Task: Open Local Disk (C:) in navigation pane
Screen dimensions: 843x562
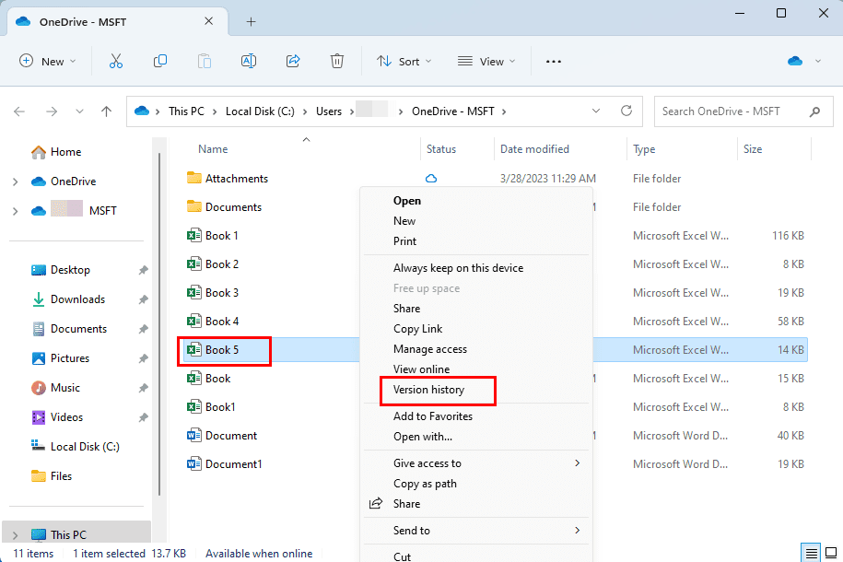Action: pos(76,447)
